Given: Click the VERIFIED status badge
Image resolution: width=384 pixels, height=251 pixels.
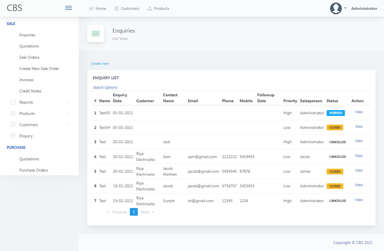Looking at the screenshot, I should (x=336, y=113).
